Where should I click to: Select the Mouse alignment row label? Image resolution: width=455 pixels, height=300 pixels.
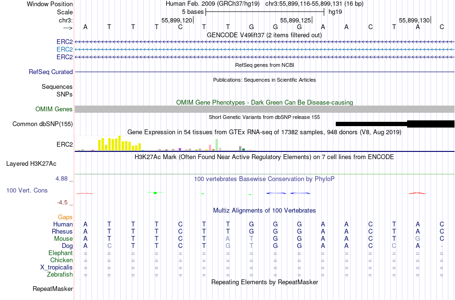[63, 239]
